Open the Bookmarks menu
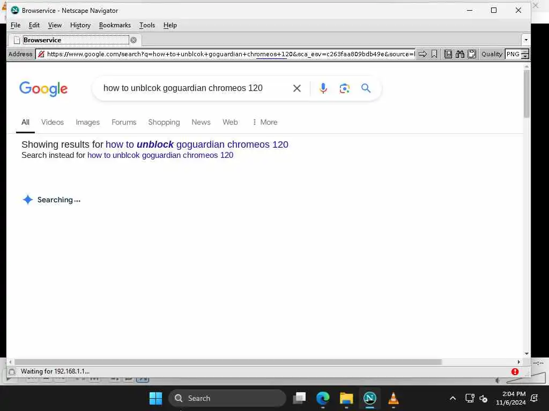This screenshot has width=549, height=411. tap(115, 25)
